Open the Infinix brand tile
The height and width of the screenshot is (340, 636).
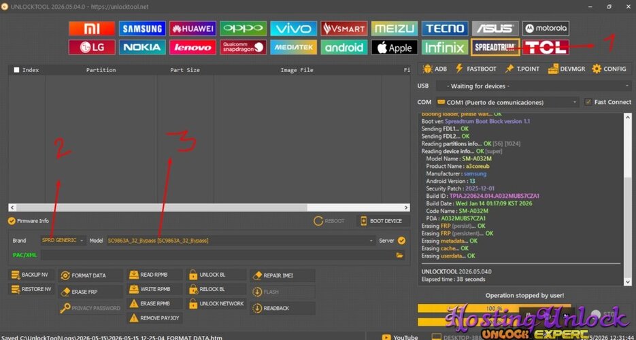point(445,47)
